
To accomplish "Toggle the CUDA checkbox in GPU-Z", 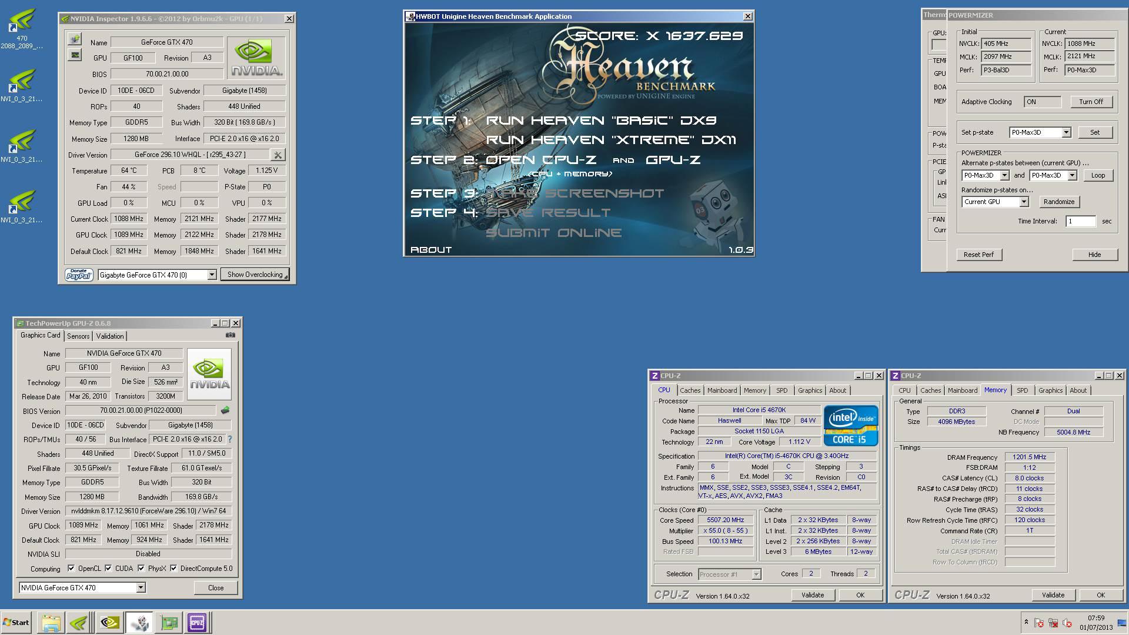I will (x=109, y=569).
